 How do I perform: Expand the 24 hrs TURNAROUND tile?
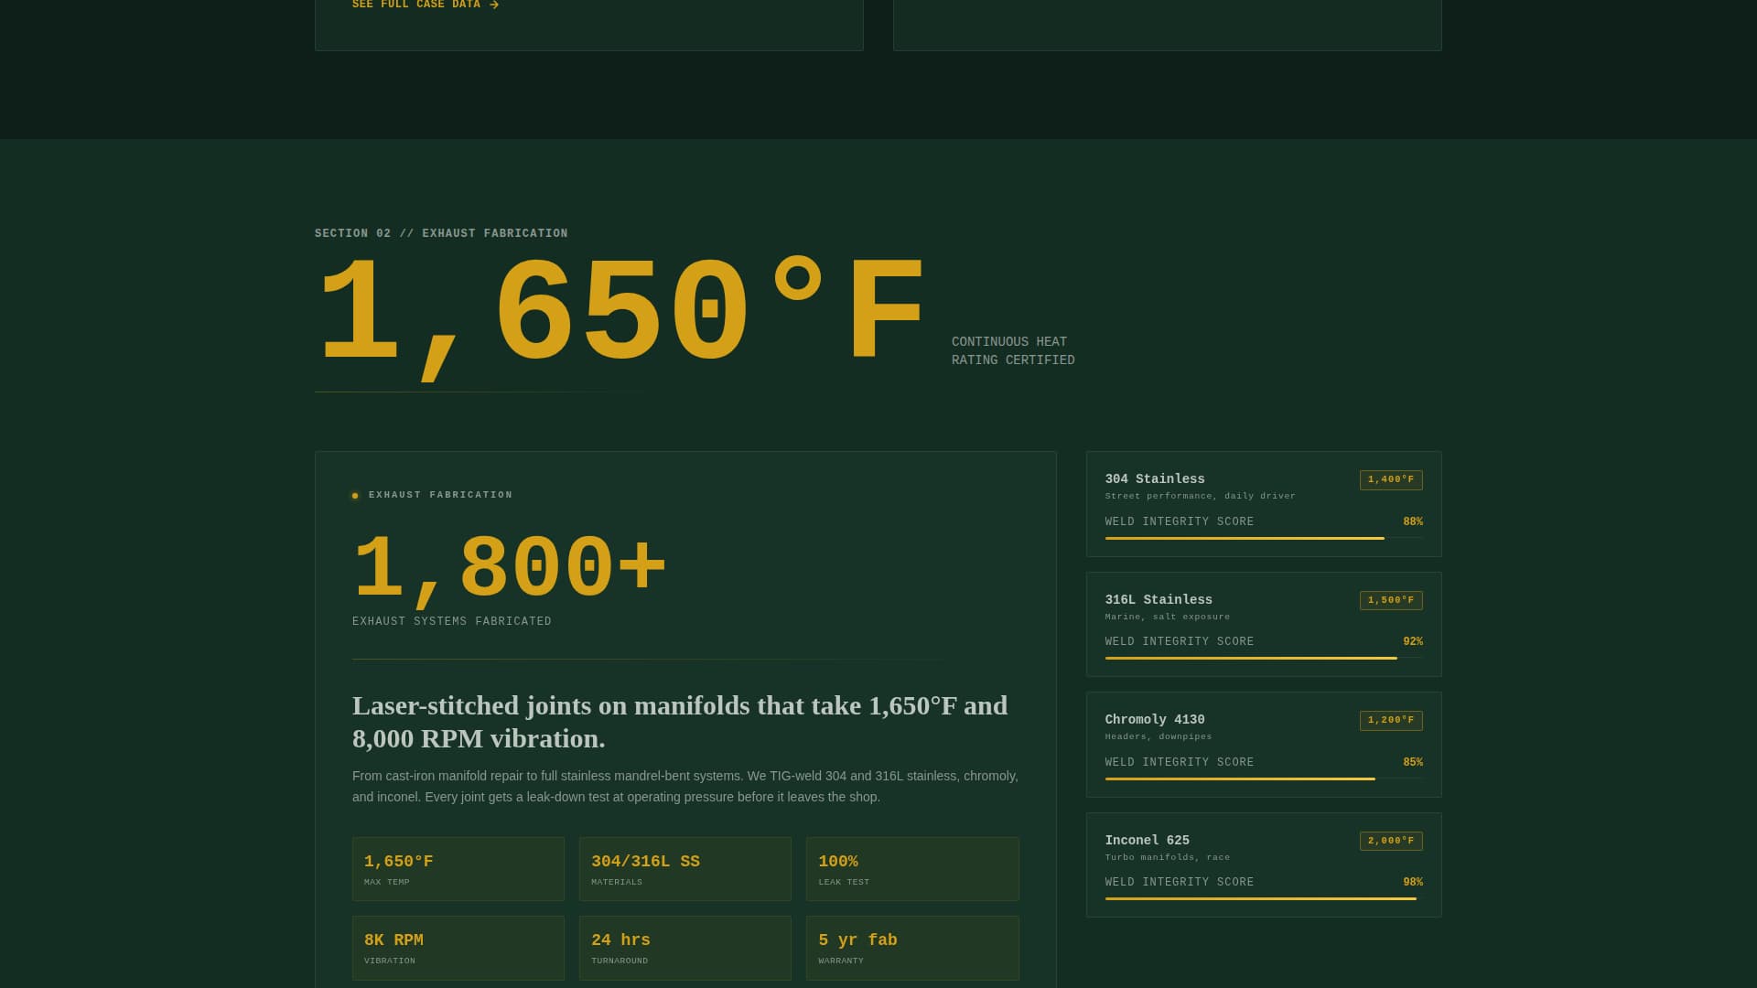coord(685,947)
